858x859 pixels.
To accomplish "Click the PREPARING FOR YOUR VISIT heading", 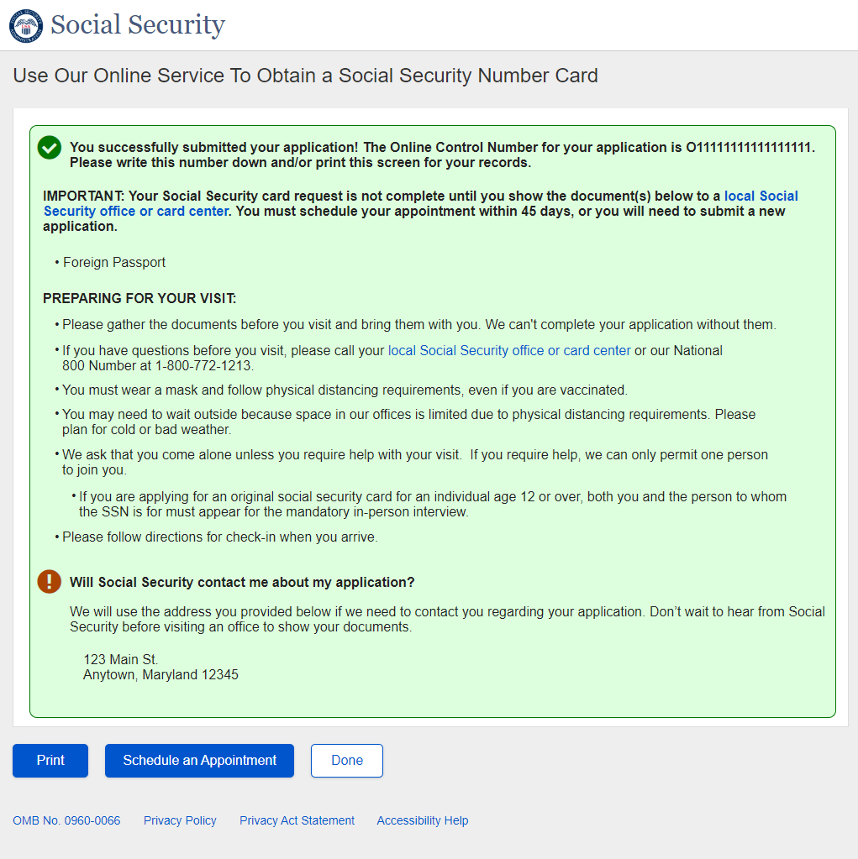I will tap(139, 299).
